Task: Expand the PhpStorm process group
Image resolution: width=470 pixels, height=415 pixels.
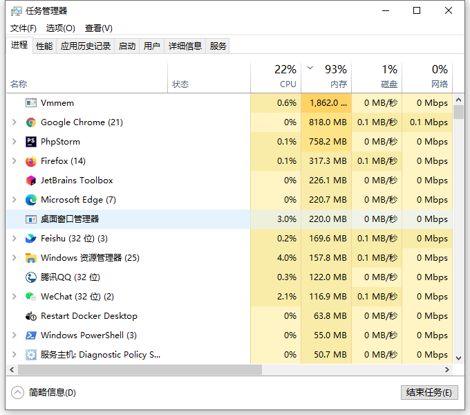Action: click(x=14, y=142)
